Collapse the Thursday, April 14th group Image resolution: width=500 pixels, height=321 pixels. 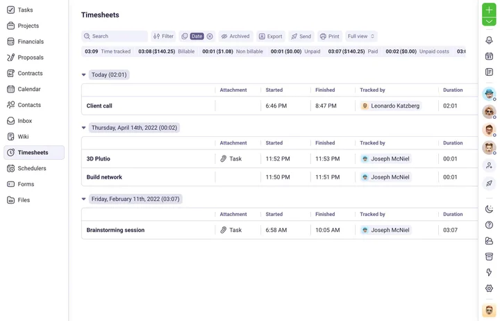click(x=84, y=128)
